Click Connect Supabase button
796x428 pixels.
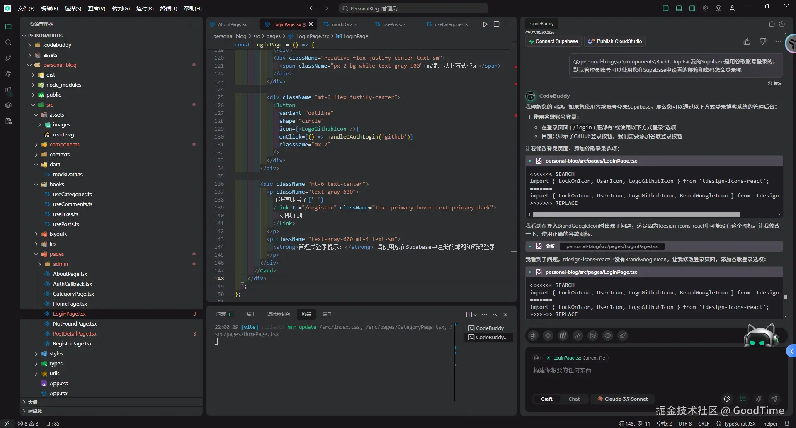[553, 41]
